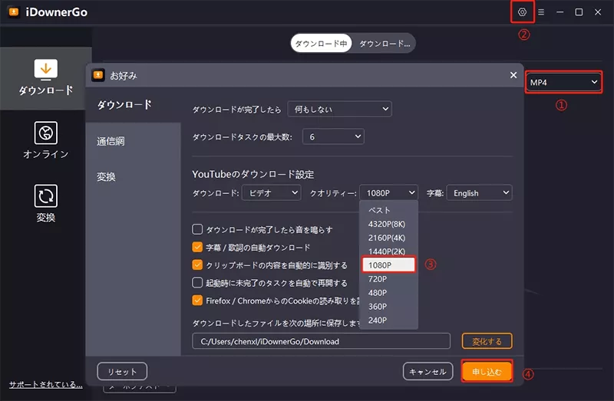Enable sound when download completes checkbox

[197, 229]
